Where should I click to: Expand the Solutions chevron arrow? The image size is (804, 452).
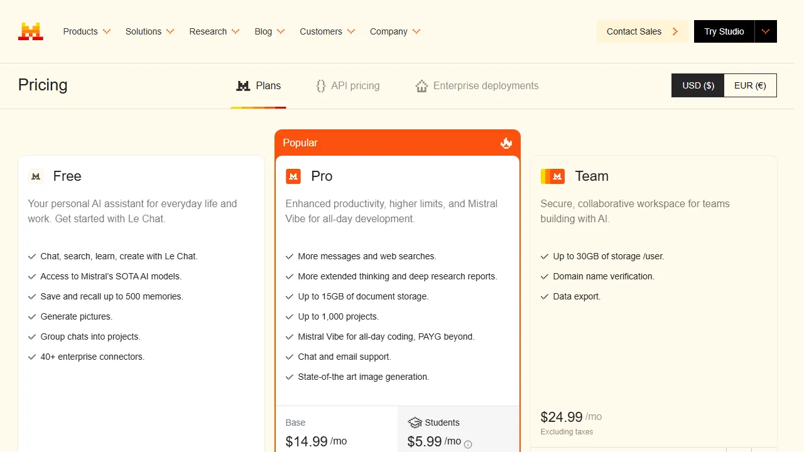click(170, 31)
